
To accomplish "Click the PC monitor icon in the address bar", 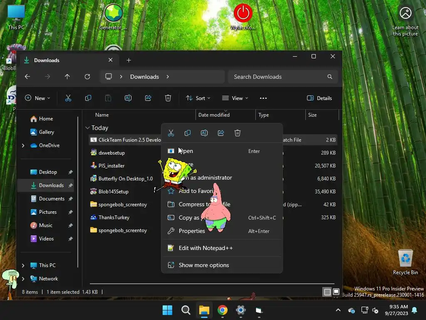I will pos(109,77).
